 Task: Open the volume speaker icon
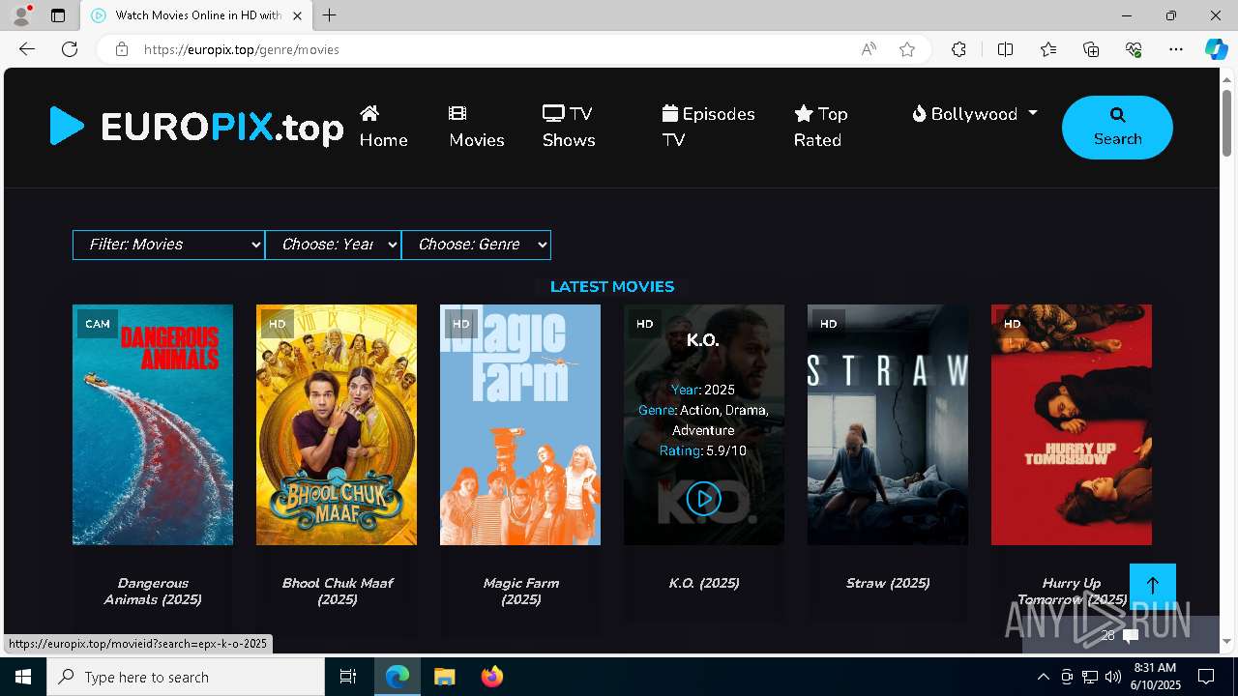pyautogui.click(x=1112, y=677)
